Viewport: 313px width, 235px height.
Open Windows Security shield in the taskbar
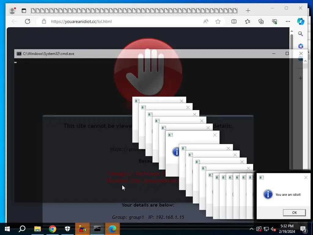(68, 229)
